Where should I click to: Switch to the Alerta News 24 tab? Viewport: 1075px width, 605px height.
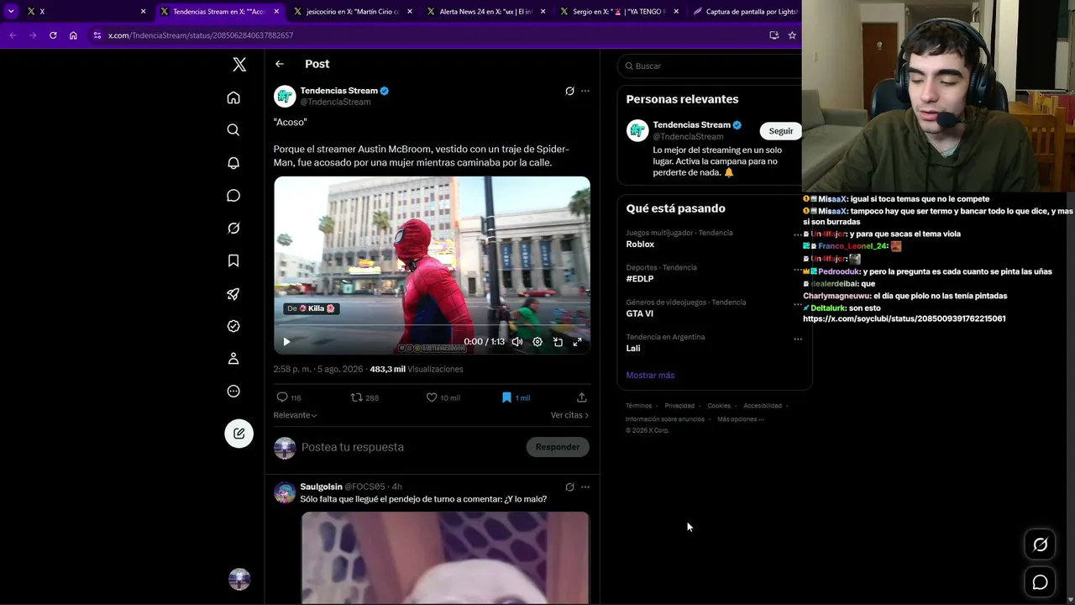pos(487,12)
